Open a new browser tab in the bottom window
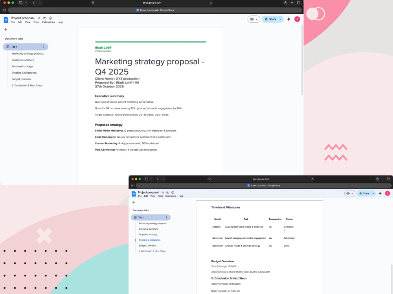Viewport: 393px width, 294px height. [x=383, y=179]
